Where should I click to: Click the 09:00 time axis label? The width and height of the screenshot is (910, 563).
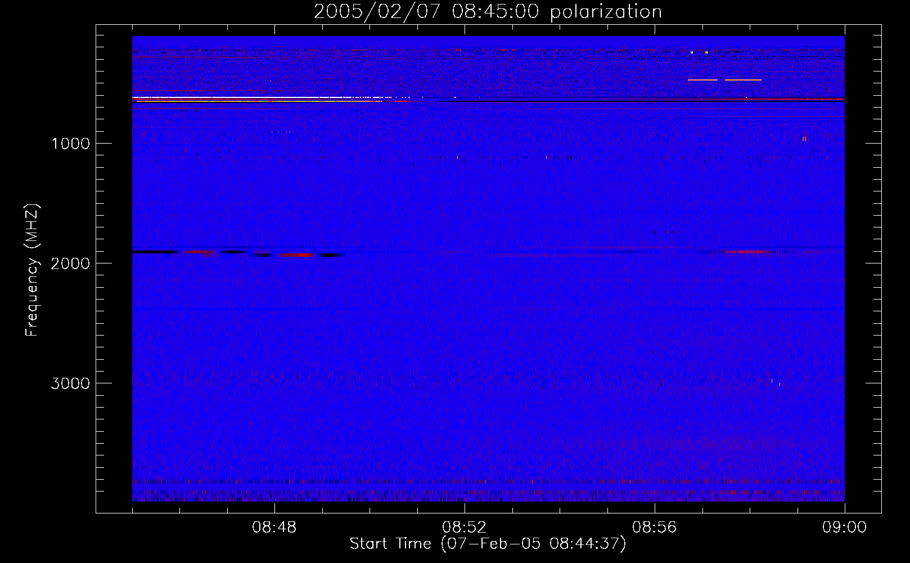pyautogui.click(x=844, y=528)
